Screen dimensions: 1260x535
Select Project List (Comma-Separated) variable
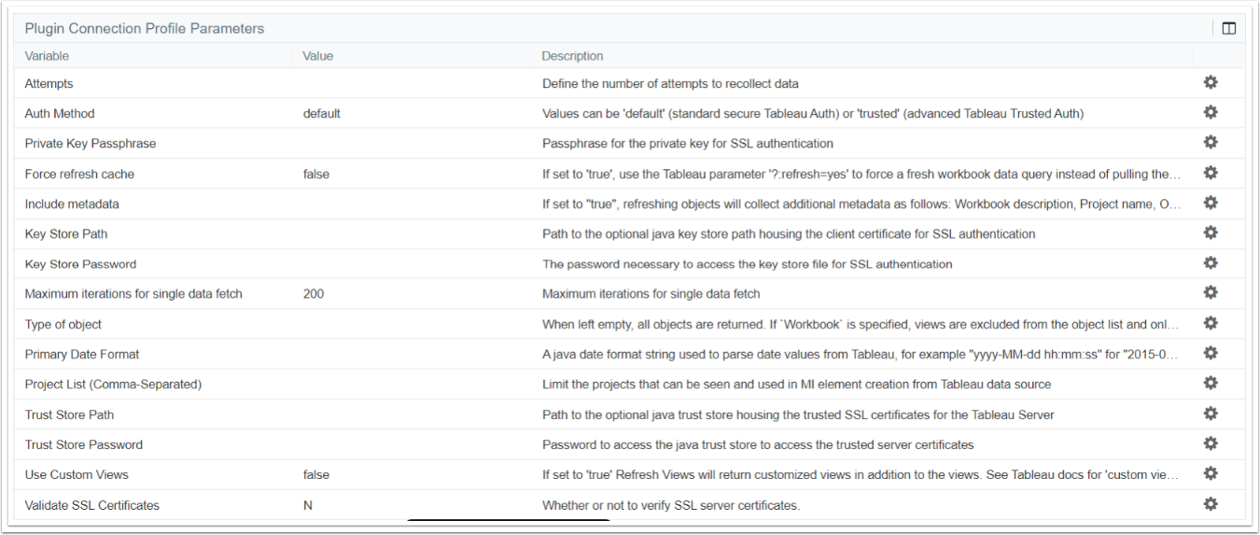(x=113, y=385)
